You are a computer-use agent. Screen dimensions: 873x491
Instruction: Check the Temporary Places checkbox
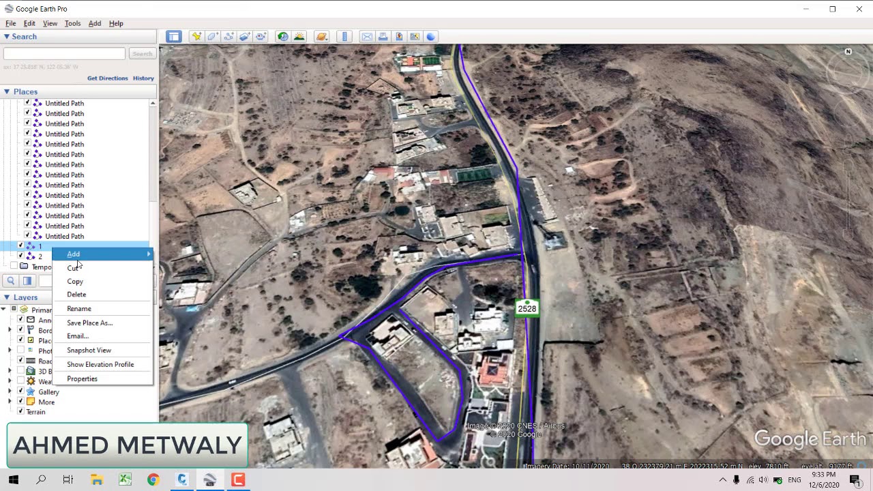pyautogui.click(x=14, y=266)
